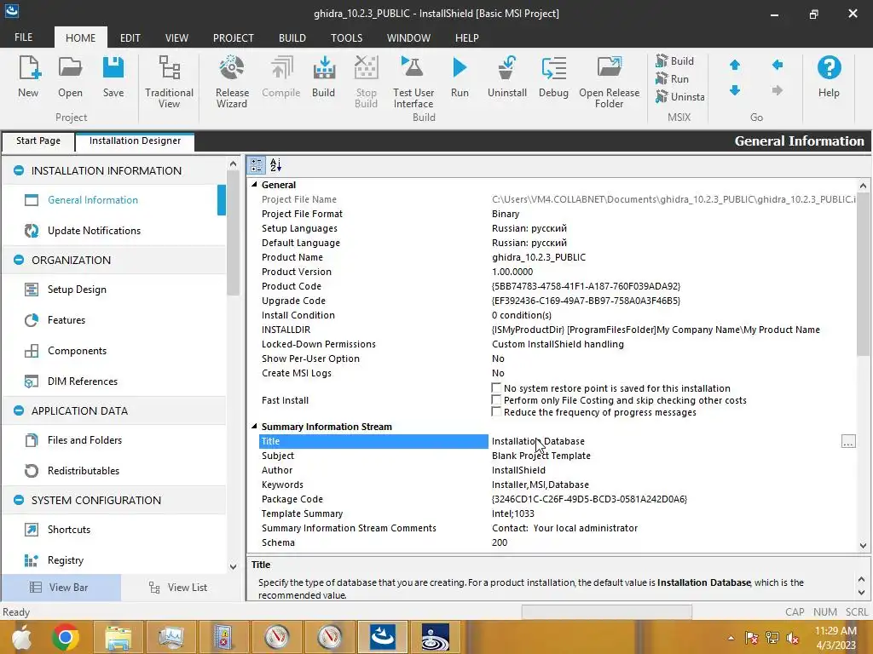Viewport: 873px width, 654px height.
Task: Open the WINDOW ribbon tab
Action: pos(408,37)
